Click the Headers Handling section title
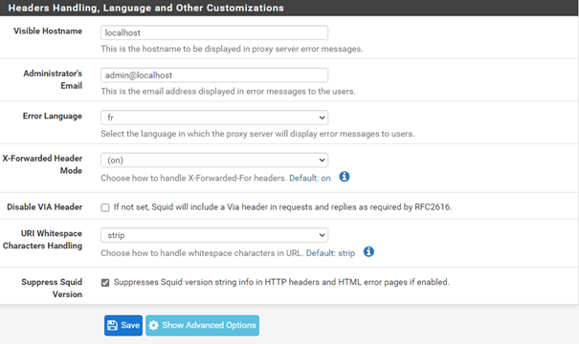Screen dimensions: 579x344 [146, 8]
